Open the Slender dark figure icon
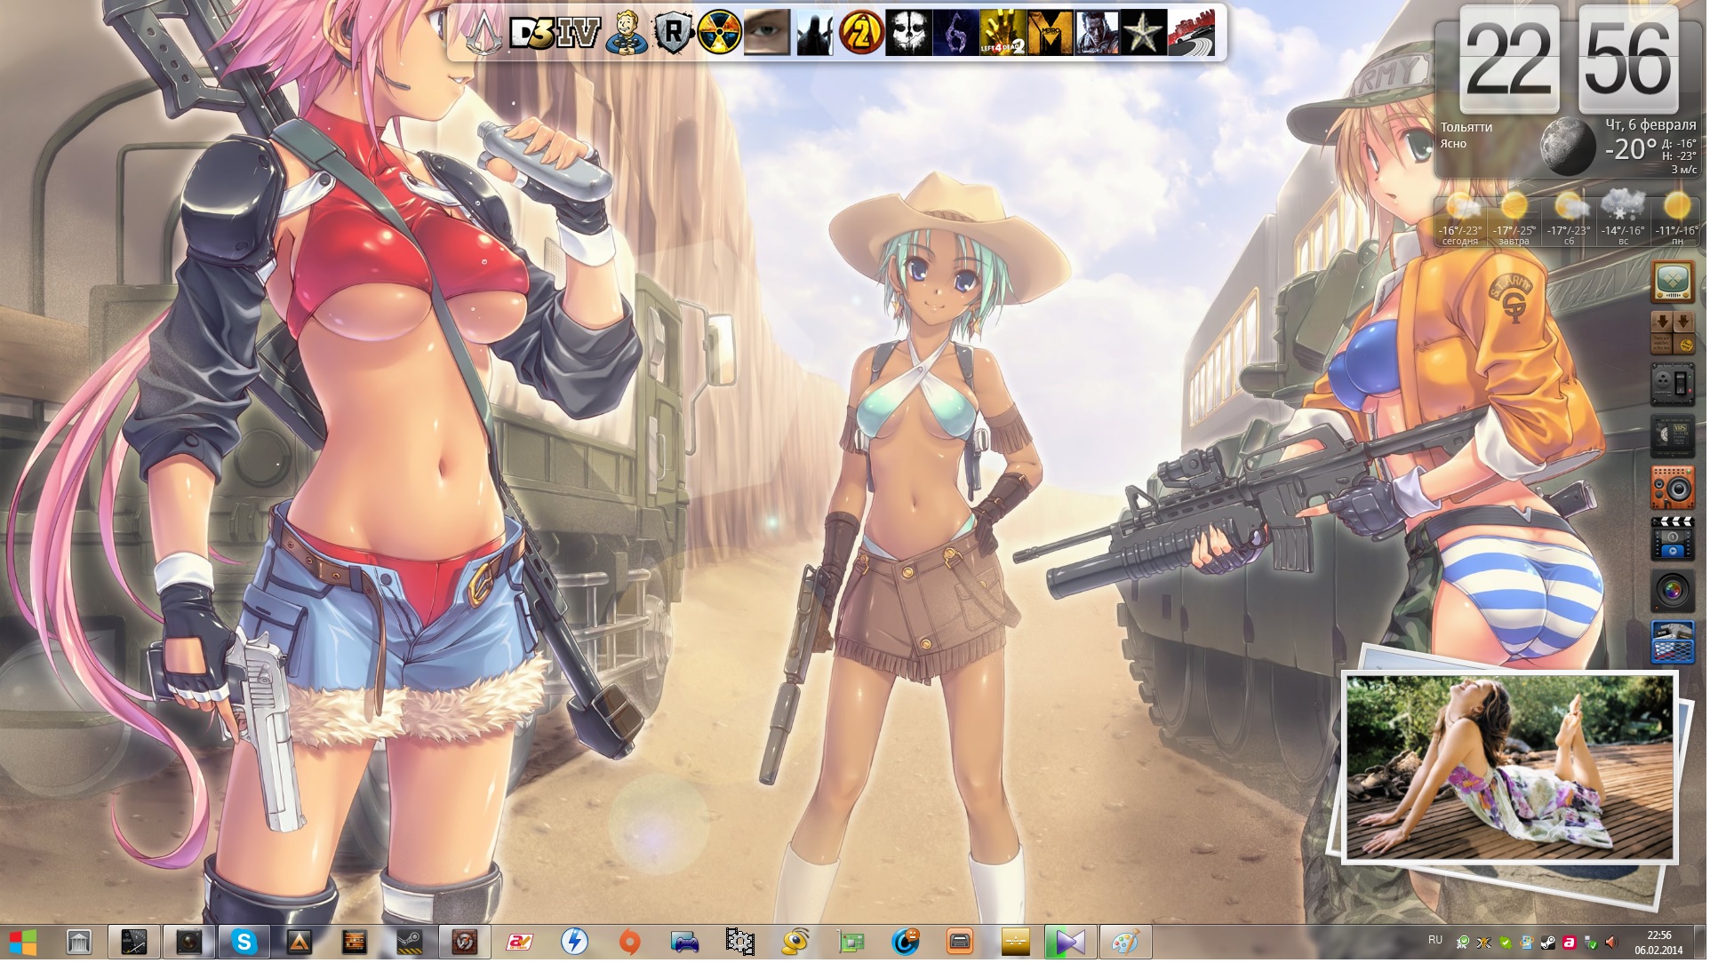This screenshot has height=963, width=1710. pos(815,34)
